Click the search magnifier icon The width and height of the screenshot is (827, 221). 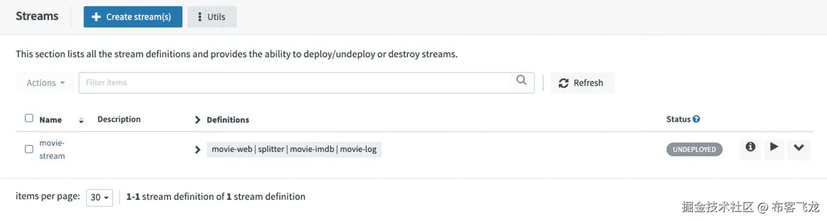[521, 80]
